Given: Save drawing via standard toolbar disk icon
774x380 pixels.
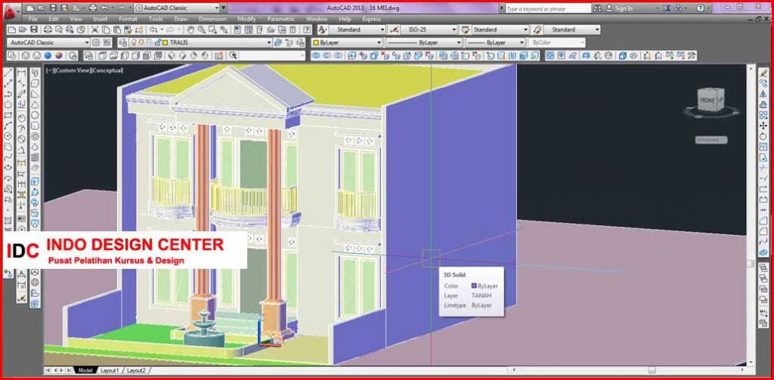Looking at the screenshot, I should point(33,29).
